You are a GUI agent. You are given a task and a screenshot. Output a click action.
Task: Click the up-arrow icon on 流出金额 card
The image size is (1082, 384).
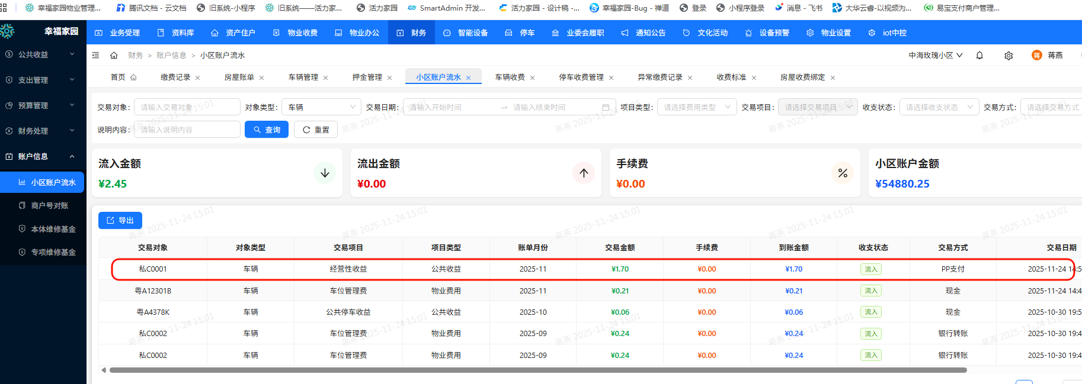(x=584, y=173)
